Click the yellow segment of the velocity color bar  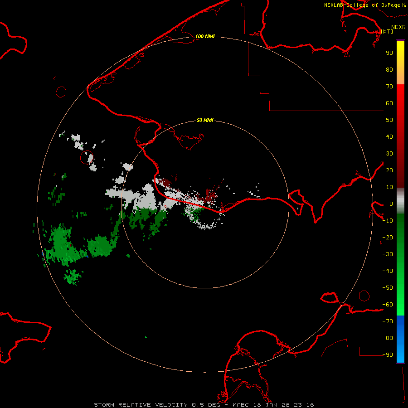click(x=400, y=63)
